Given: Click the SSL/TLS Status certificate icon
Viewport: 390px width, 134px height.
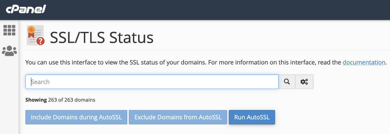Looking at the screenshot, I should (35, 35).
